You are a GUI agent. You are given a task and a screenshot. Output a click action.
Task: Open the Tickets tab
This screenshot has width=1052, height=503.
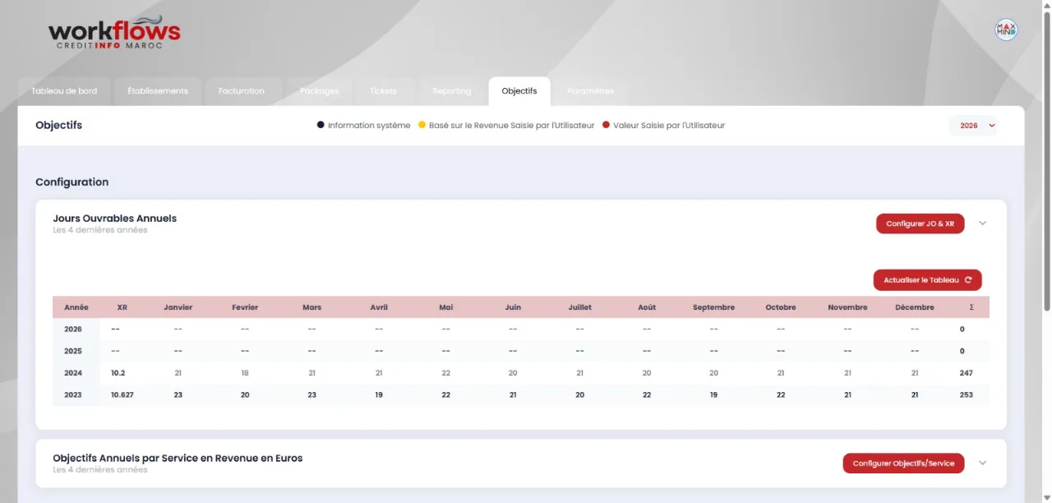(x=383, y=91)
